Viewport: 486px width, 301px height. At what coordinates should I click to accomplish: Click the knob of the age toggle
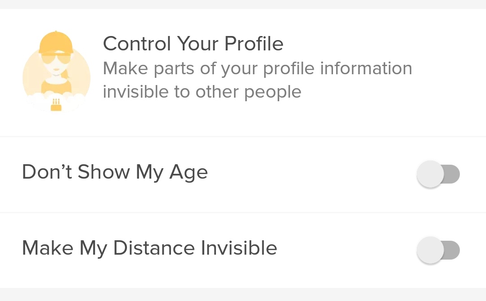(431, 174)
